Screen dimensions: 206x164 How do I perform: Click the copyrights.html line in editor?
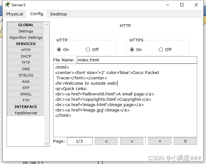(103, 99)
